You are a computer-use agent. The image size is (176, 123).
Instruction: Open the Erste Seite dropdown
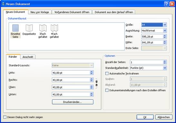[154, 48]
